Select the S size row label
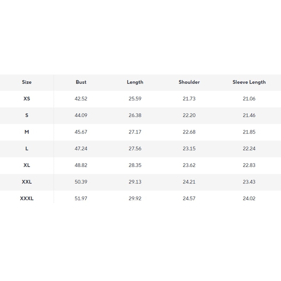 pyautogui.click(x=27, y=115)
